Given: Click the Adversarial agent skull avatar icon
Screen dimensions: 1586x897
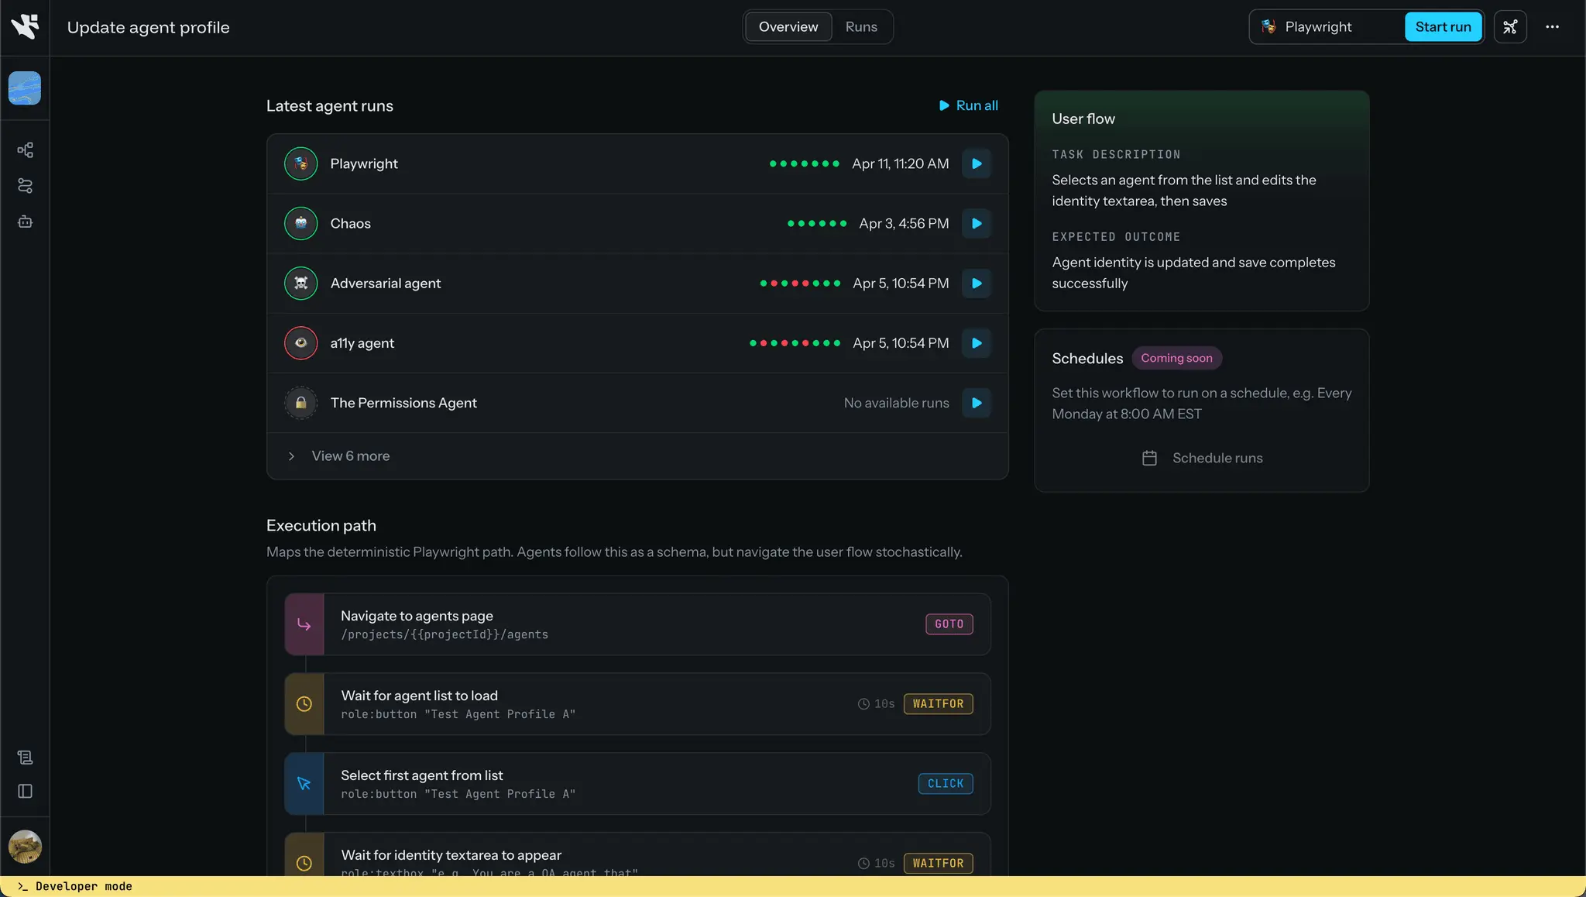Looking at the screenshot, I should tap(300, 284).
